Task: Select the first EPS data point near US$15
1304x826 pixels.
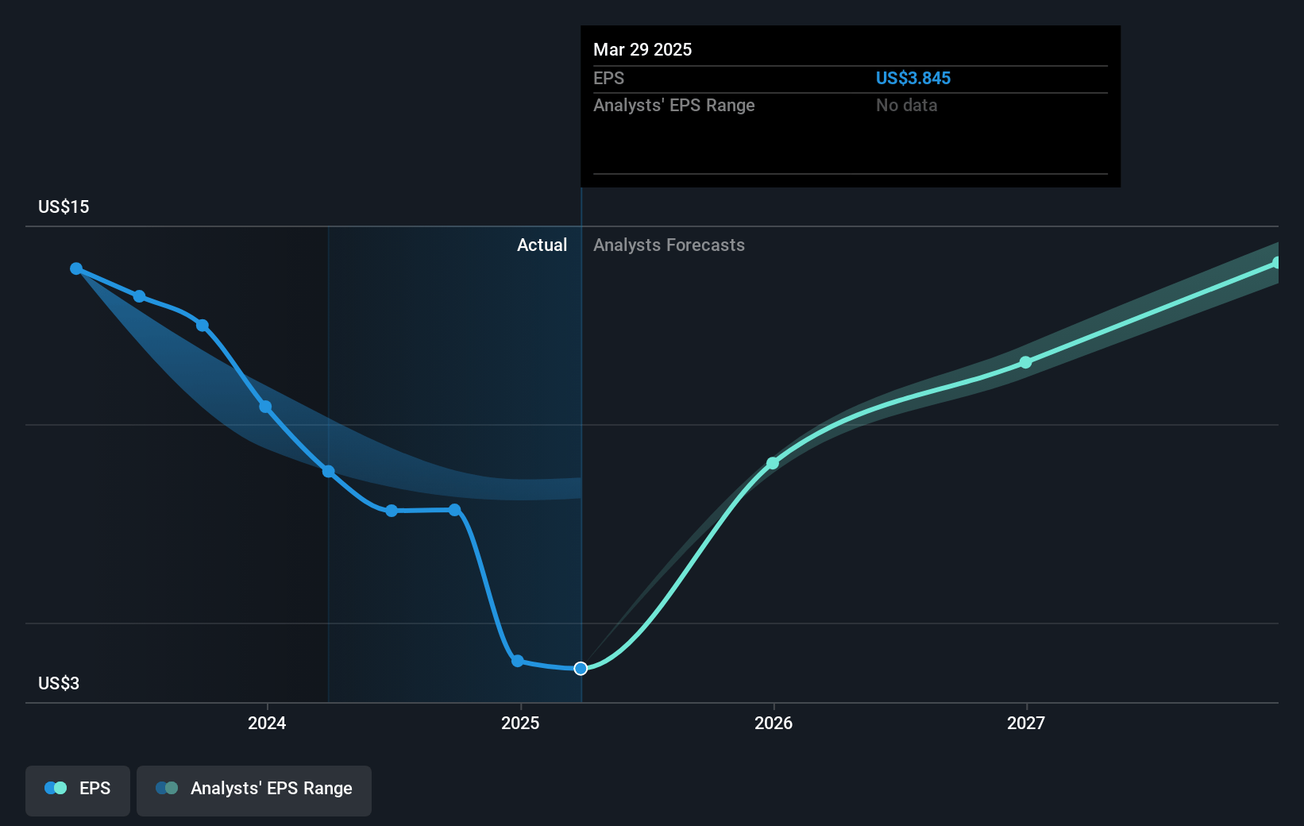Action: [76, 268]
